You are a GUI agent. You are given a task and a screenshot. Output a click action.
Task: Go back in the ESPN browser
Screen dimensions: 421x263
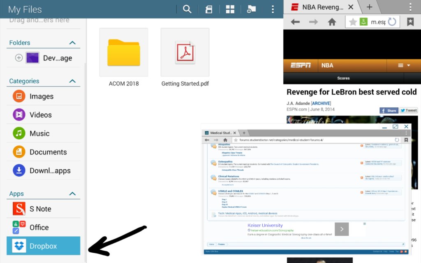pos(295,22)
